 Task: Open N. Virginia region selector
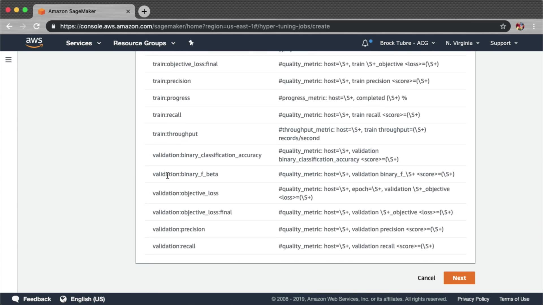[x=462, y=43]
